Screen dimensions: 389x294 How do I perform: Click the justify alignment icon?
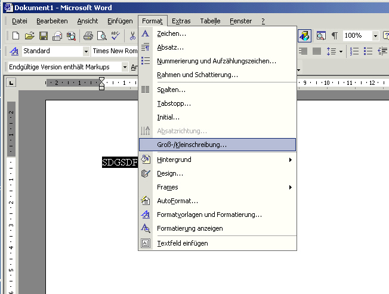(317, 51)
